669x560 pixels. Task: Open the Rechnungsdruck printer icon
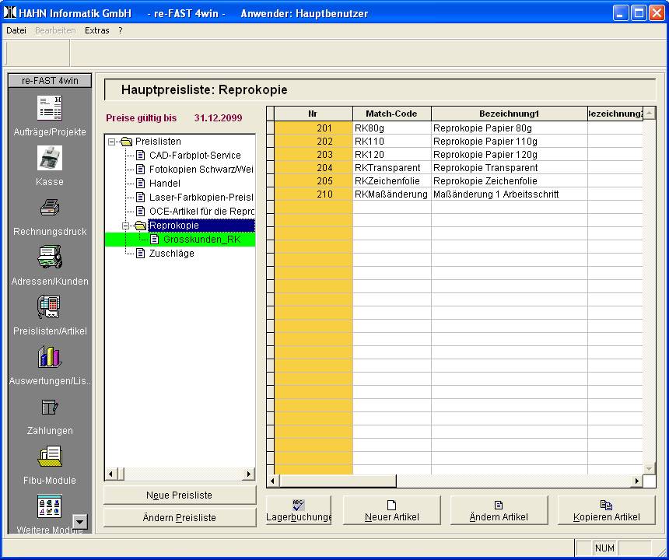point(50,208)
